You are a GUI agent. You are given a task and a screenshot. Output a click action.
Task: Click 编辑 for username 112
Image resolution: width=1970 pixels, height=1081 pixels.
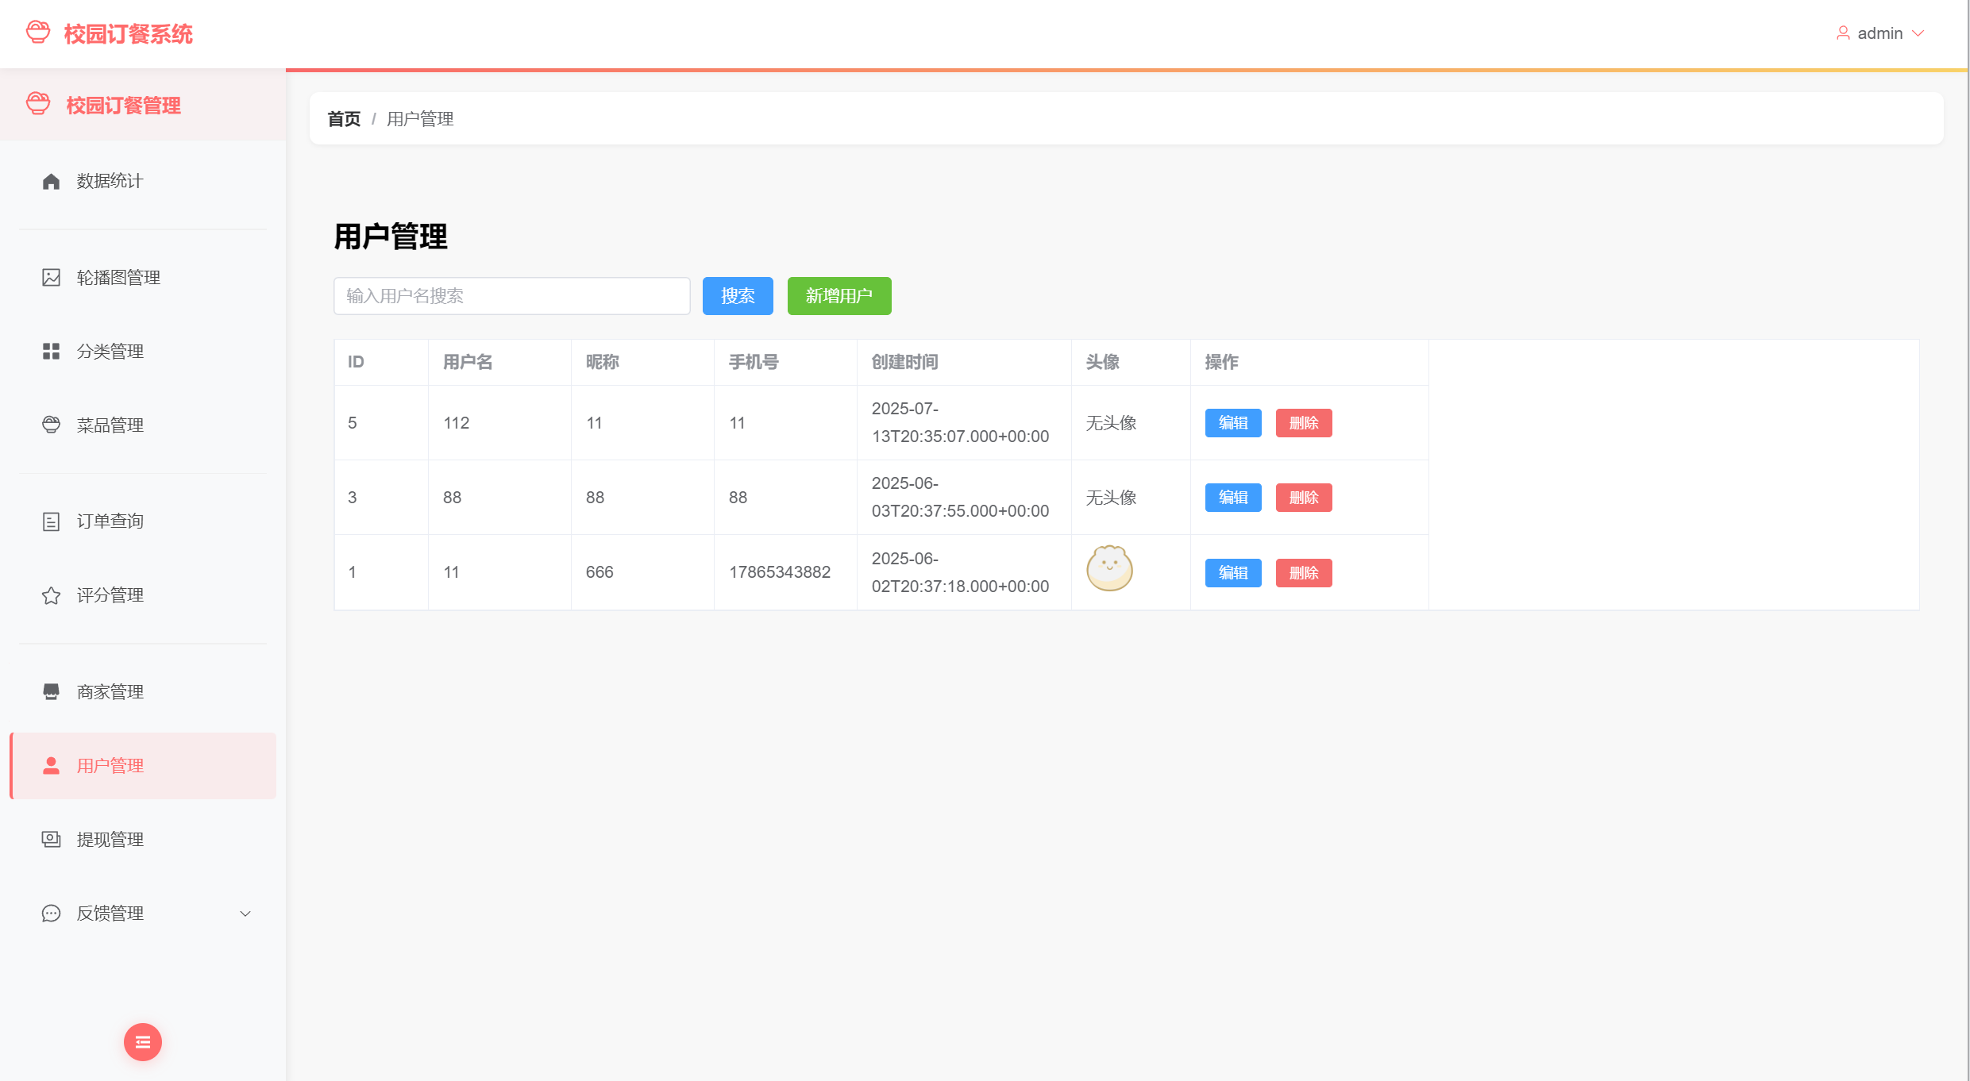tap(1232, 423)
